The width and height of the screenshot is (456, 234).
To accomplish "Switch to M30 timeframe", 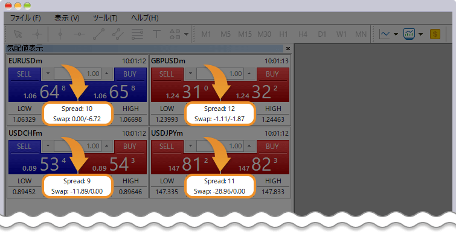I will tap(264, 34).
